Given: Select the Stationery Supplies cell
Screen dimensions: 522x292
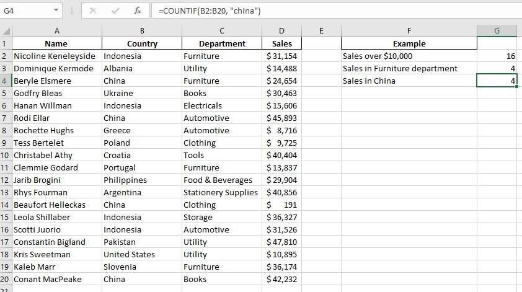Looking at the screenshot, I should tap(222, 192).
